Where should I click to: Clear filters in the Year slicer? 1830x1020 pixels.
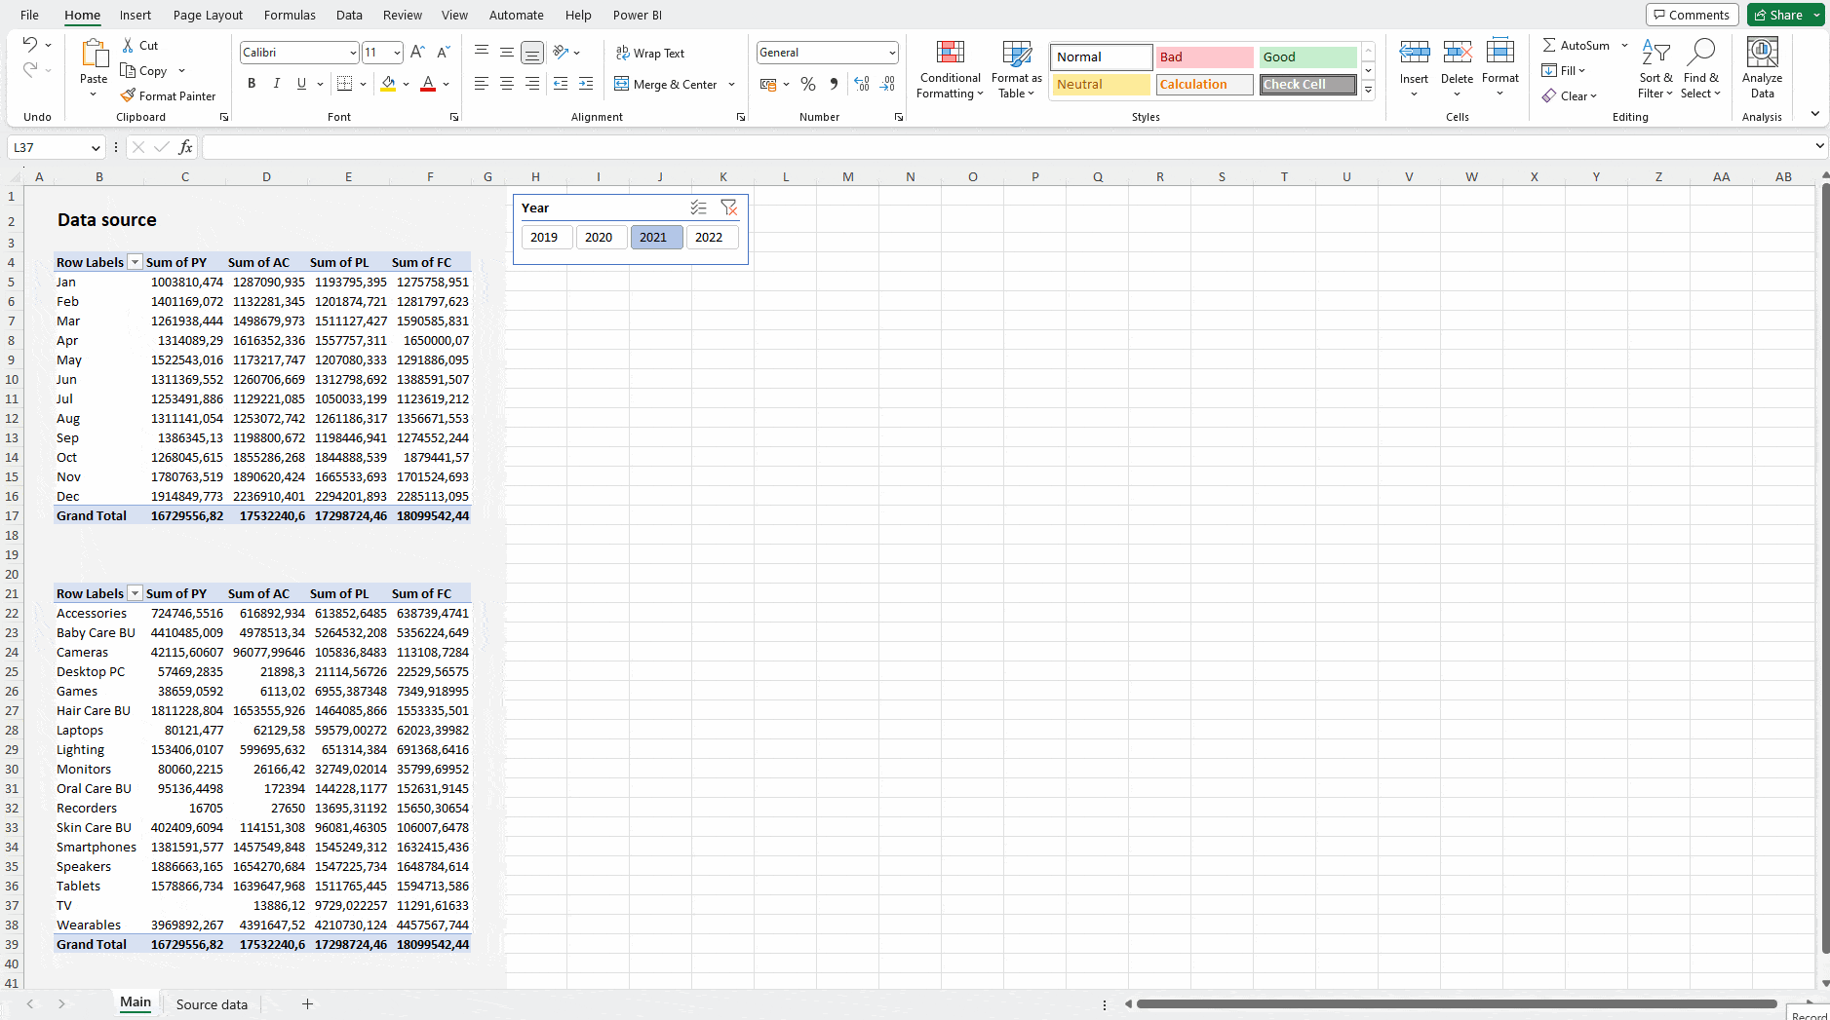729,208
